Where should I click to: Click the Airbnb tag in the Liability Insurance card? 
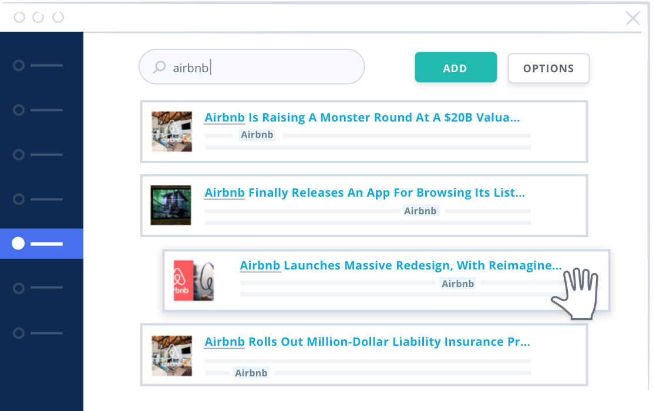(x=251, y=373)
